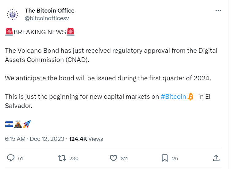Click the siren emoji before BREAKING NEWS
This screenshot has width=234, height=169.
click(x=9, y=32)
